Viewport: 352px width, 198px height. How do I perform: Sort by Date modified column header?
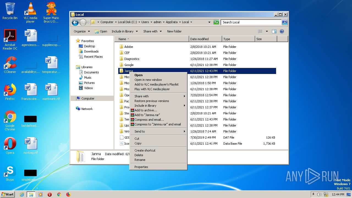pos(205,39)
